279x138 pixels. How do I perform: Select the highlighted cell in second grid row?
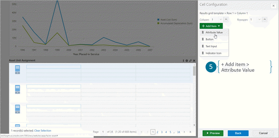(54, 86)
